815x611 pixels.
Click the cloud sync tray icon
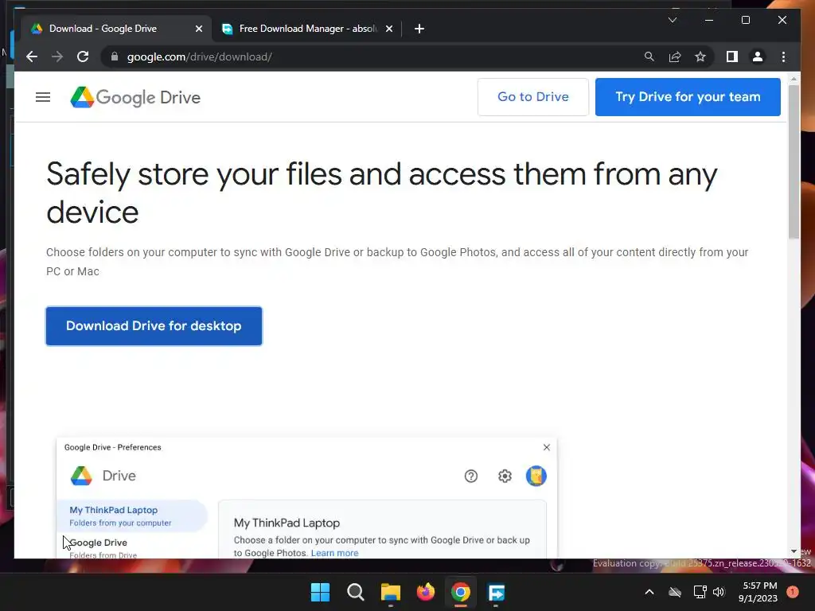tap(675, 592)
